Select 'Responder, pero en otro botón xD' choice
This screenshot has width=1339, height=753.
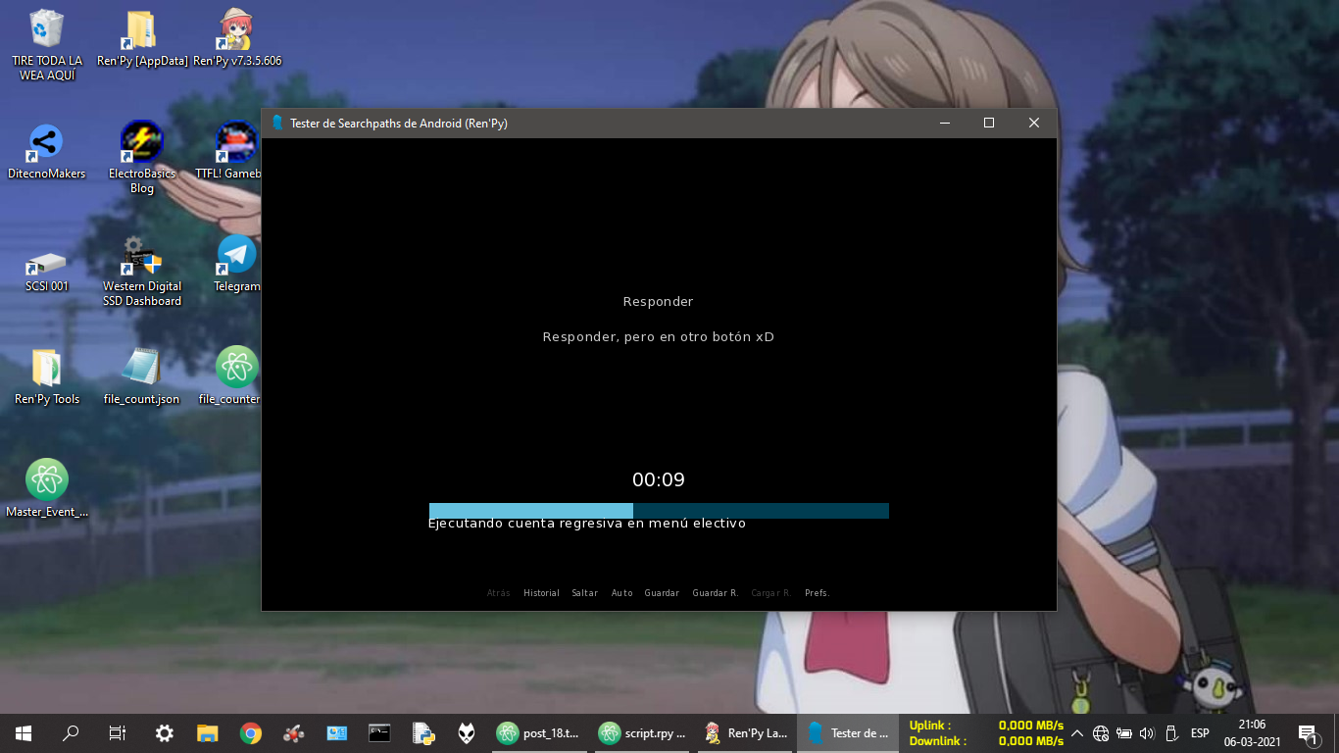658,337
